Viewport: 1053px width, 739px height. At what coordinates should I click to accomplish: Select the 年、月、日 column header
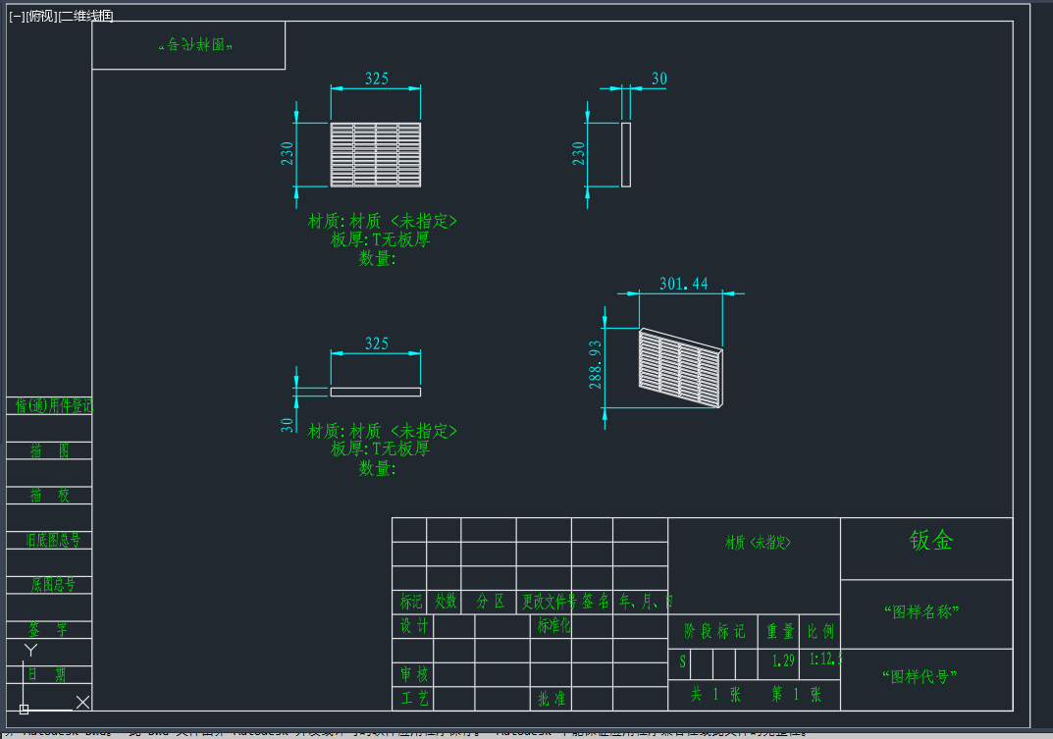point(646,602)
